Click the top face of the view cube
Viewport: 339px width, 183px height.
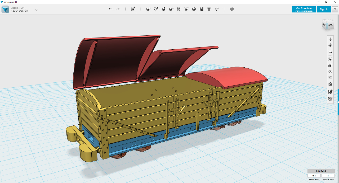pyautogui.click(x=328, y=20)
